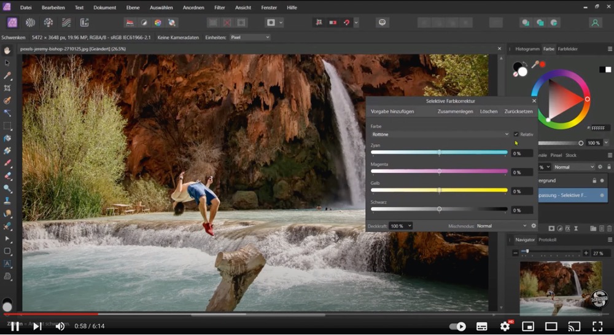Open the Filter menu

[219, 7]
